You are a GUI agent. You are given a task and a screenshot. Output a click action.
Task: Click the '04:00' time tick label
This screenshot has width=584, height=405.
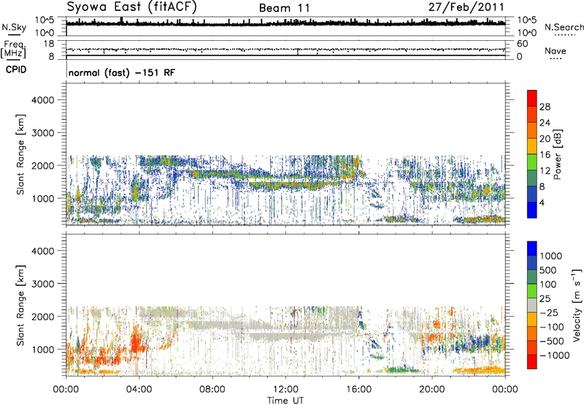point(139,390)
